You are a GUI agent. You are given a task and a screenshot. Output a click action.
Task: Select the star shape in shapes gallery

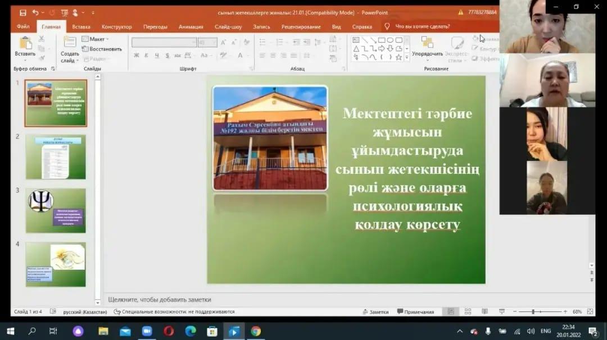pyautogui.click(x=399, y=57)
